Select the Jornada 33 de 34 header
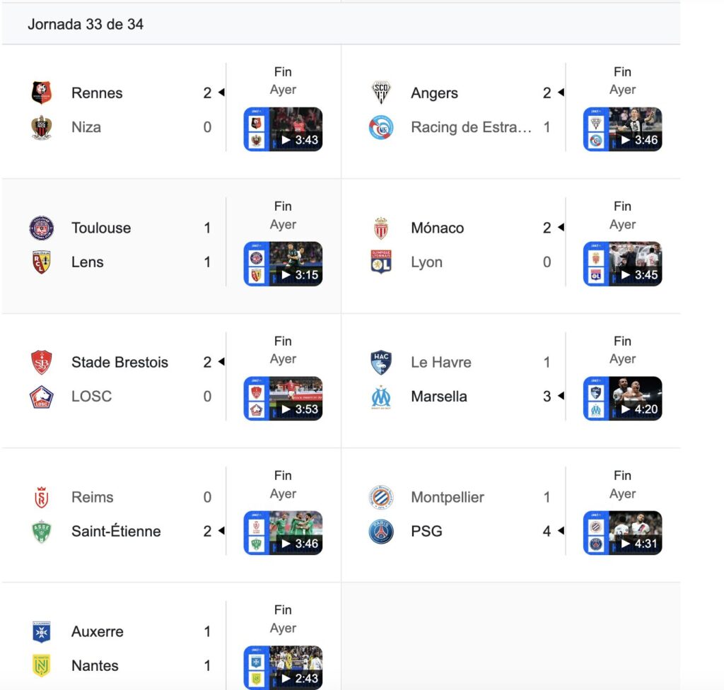 tap(86, 24)
